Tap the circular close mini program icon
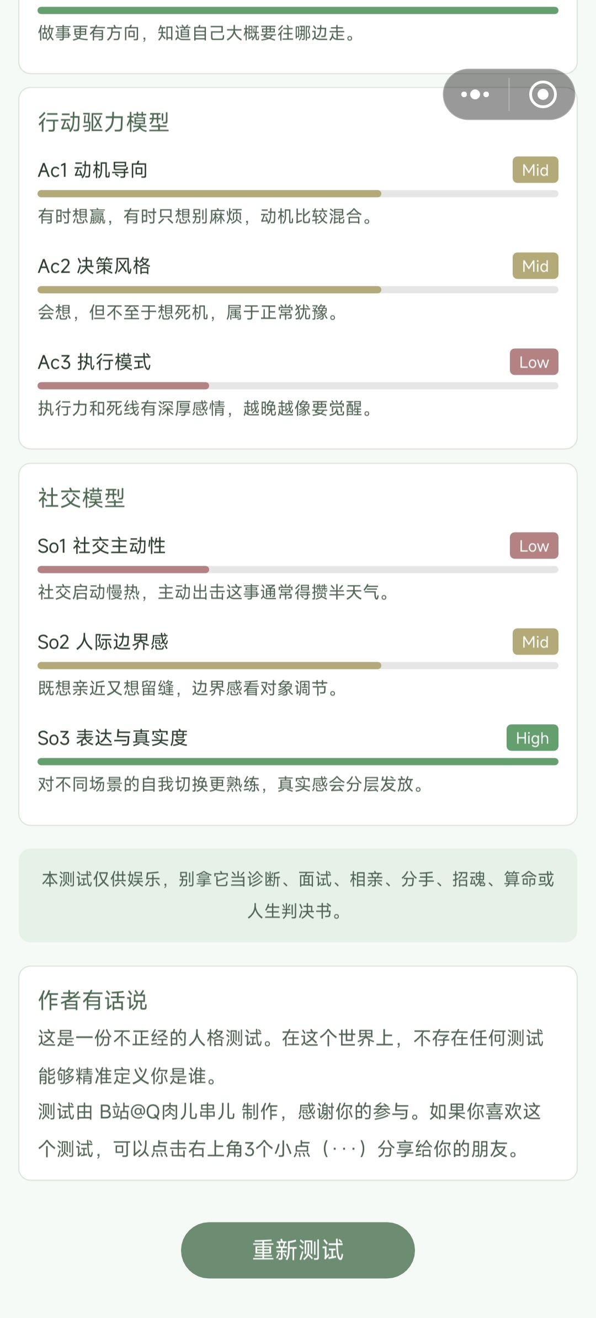Screen dimensions: 596x1318 tap(542, 94)
